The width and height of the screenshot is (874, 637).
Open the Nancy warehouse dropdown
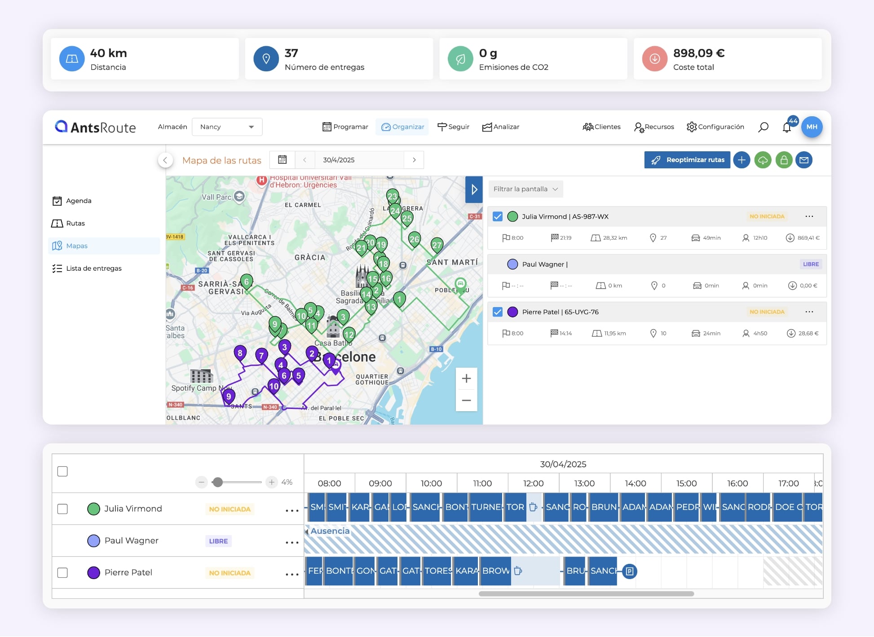227,127
